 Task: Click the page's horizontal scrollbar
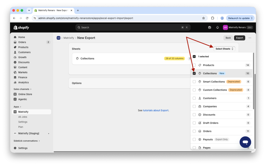pos(152,152)
